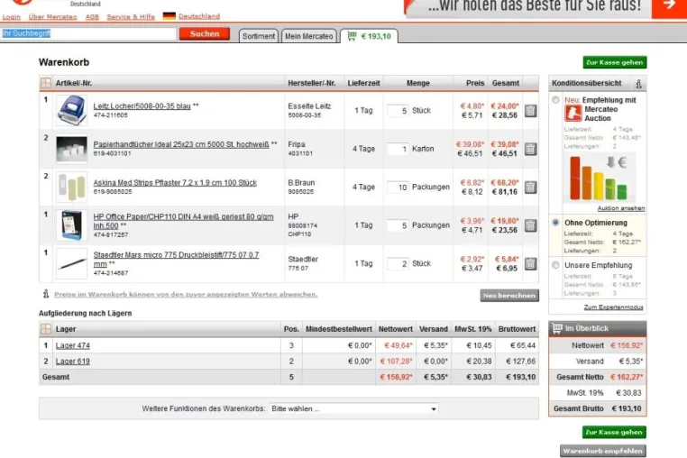Open info icon in Konditionsübersicht header
Screen dimensions: 687x458
638,83
